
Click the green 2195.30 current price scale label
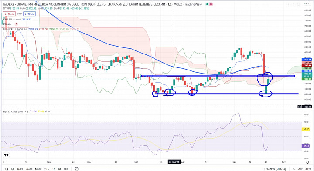(x=307, y=79)
